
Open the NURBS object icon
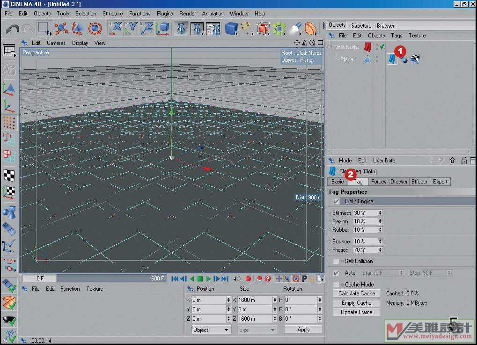(263, 29)
